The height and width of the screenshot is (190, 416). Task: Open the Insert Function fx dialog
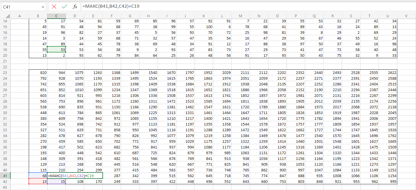75,6
